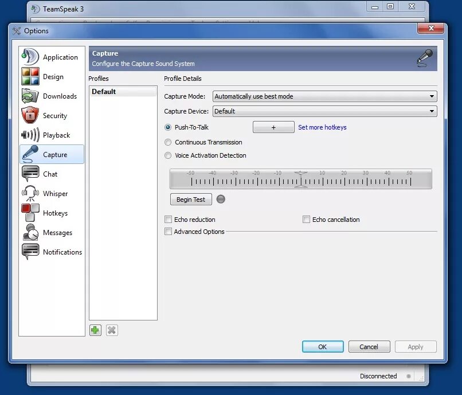Select the Design palette icon
This screenshot has width=462, height=395.
point(30,76)
